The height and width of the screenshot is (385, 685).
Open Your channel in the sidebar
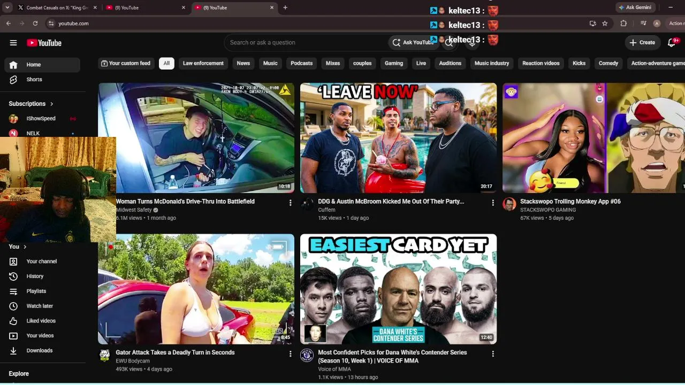pos(42,261)
